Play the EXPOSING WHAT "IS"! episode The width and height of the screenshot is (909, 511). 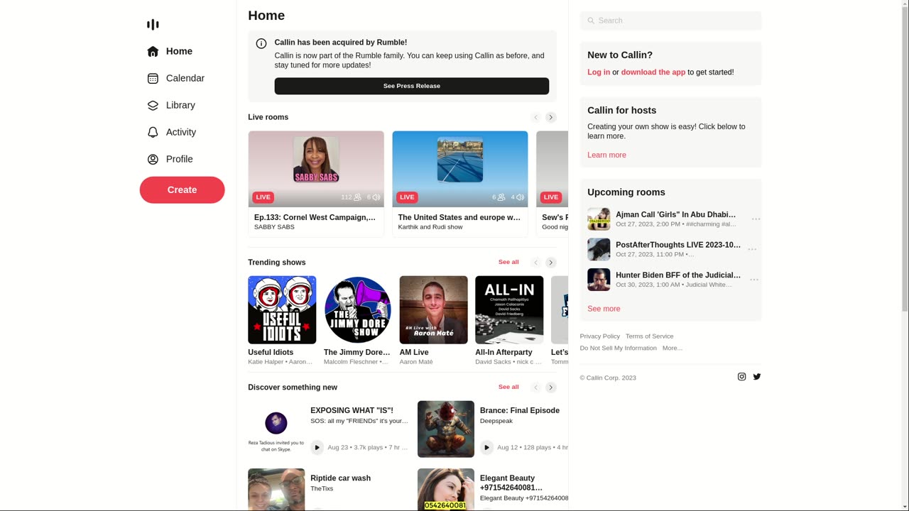(317, 447)
